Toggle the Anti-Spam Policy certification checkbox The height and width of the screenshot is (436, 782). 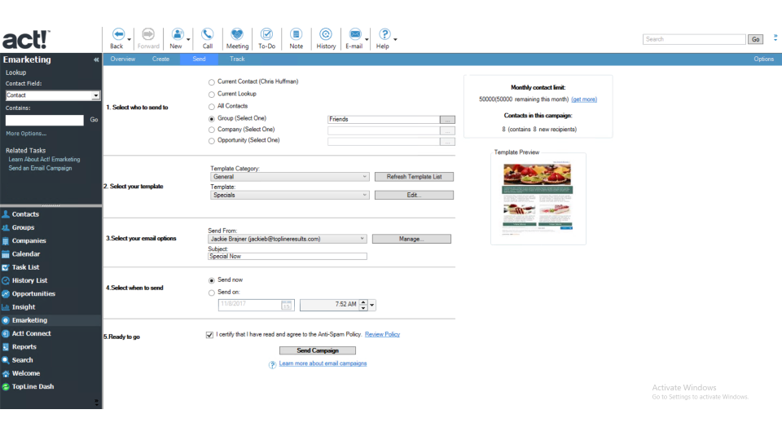point(209,335)
